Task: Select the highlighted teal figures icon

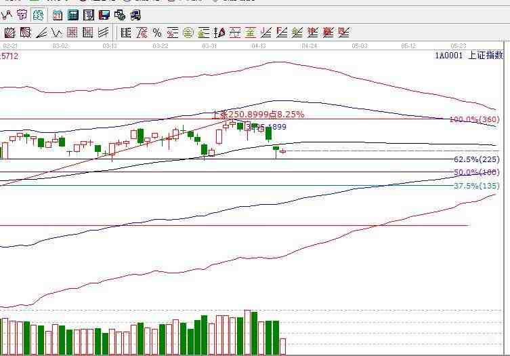Action: (x=39, y=15)
